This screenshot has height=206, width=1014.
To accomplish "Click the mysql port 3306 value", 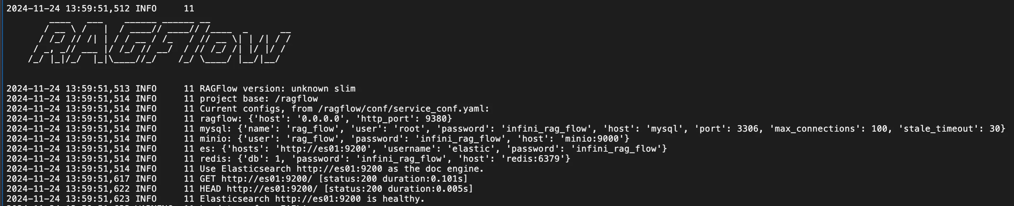I will (x=748, y=129).
